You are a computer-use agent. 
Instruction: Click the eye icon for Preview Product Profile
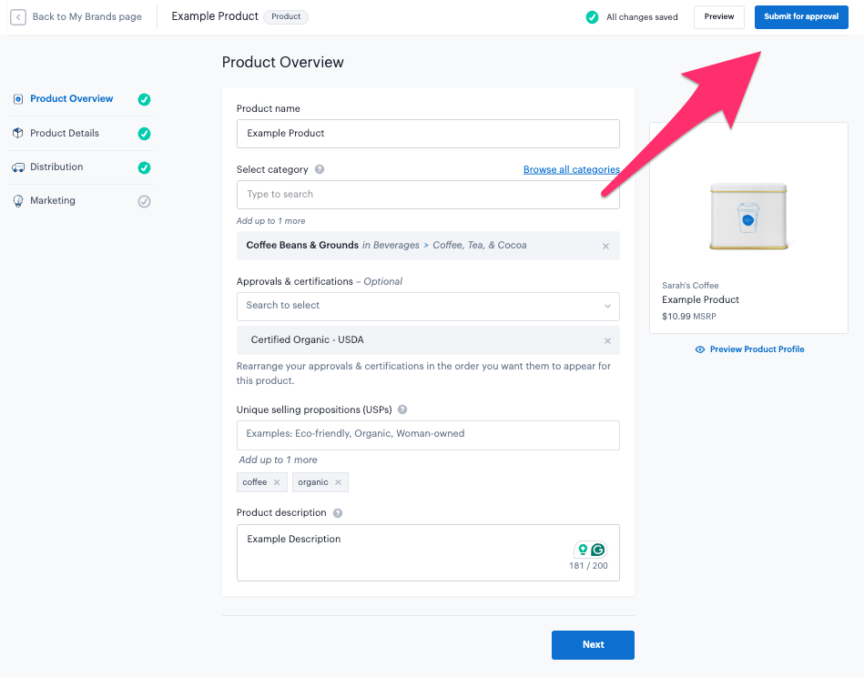coord(700,349)
